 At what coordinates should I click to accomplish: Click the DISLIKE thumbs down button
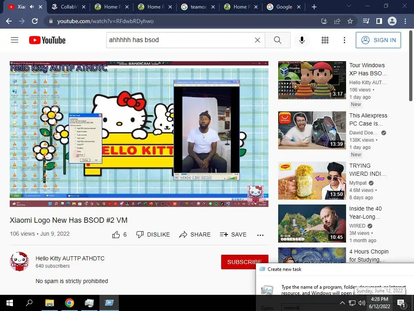click(153, 234)
